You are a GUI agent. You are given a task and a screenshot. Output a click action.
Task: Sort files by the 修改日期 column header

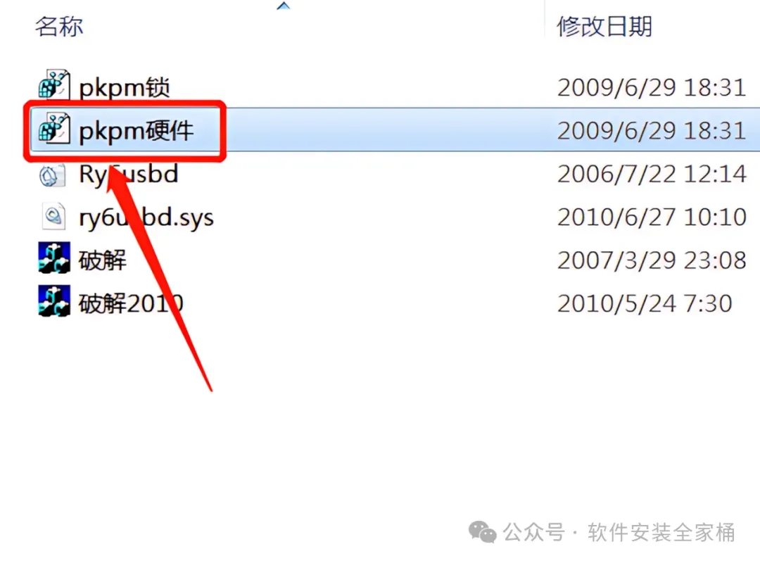604,26
